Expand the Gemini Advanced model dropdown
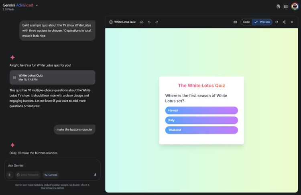Viewport: 301px width, 195px height. coord(37,6)
